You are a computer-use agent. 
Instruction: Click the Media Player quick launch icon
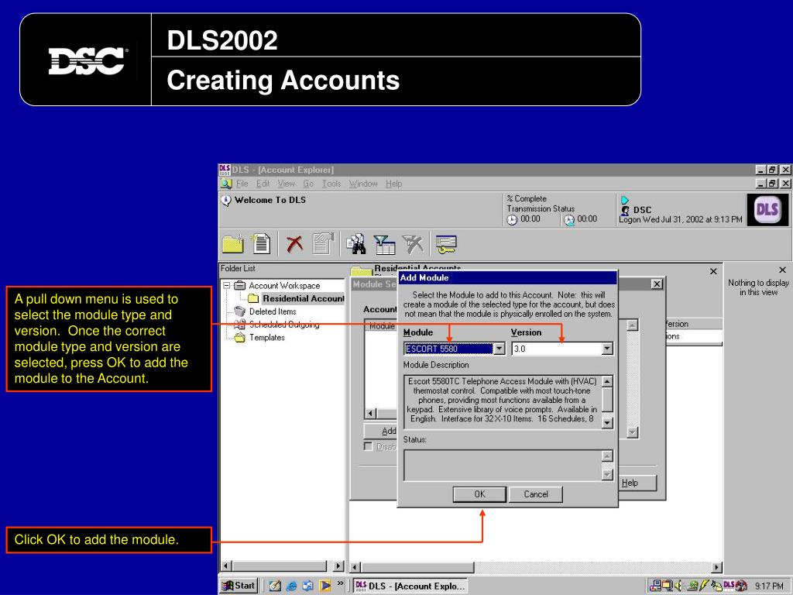click(324, 586)
